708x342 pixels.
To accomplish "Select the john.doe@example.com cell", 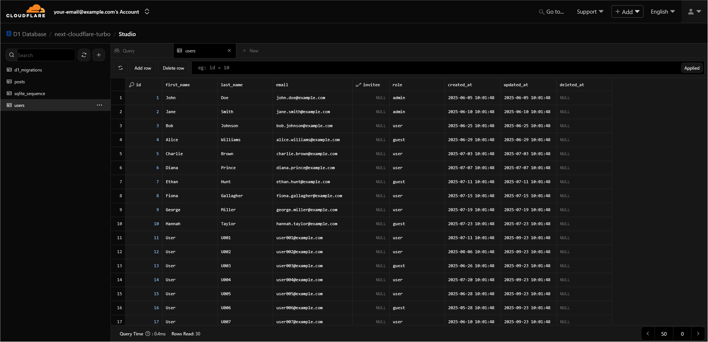I will [x=313, y=98].
